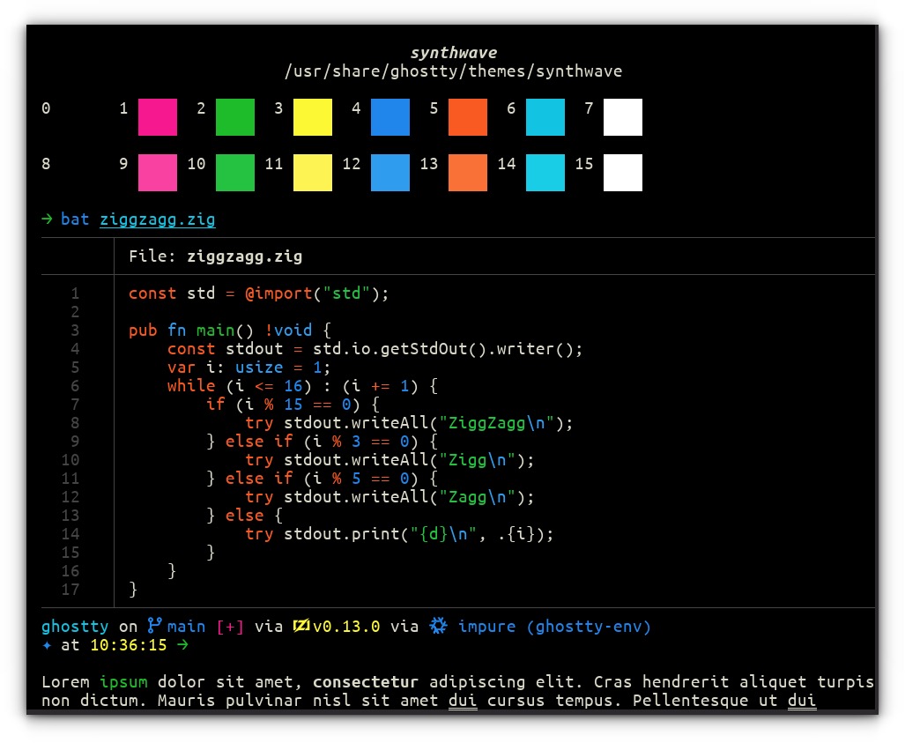Click 'ghostty' directory name in prompt
905x743 pixels.
pyautogui.click(x=75, y=627)
